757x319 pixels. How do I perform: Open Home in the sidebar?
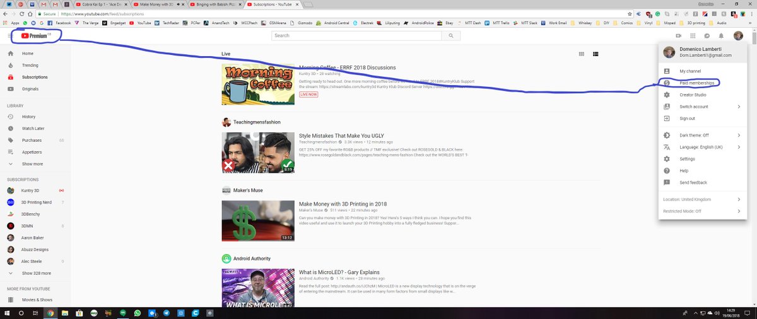coord(35,54)
